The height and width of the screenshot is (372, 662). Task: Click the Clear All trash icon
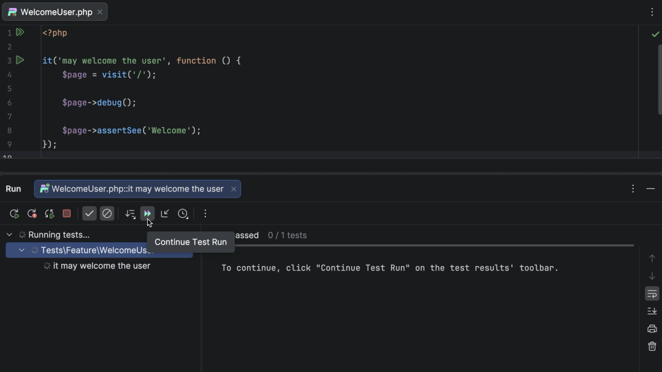[x=652, y=346]
